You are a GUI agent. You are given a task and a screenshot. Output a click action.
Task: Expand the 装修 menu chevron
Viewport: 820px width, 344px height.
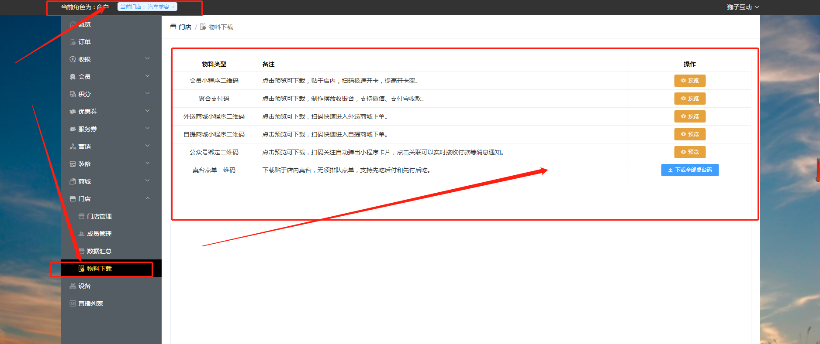148,163
